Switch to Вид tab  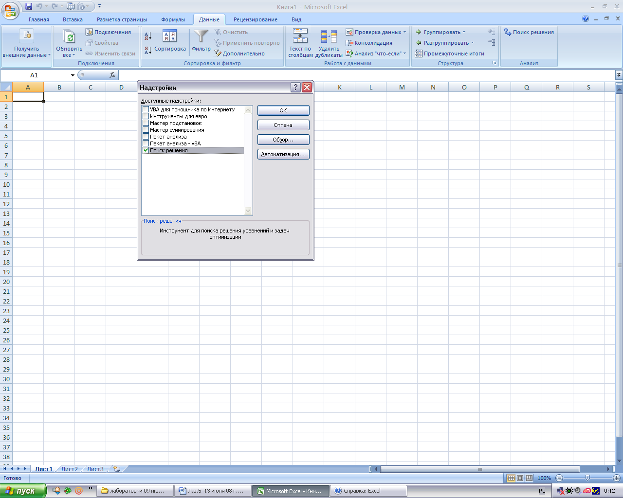click(296, 19)
